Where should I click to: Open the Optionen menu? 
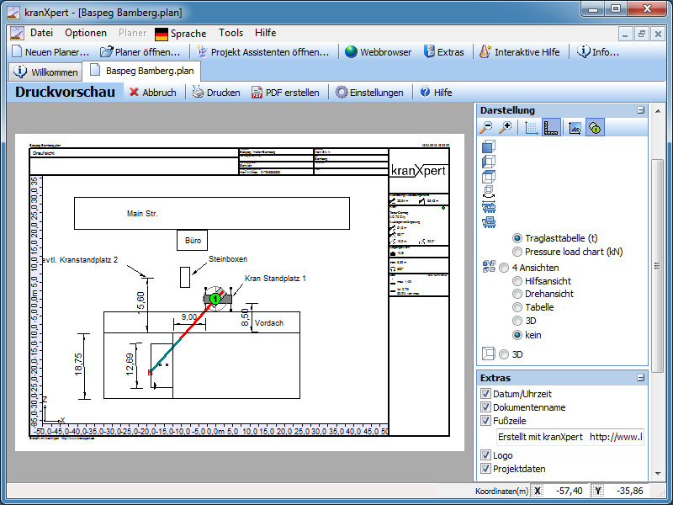click(85, 33)
